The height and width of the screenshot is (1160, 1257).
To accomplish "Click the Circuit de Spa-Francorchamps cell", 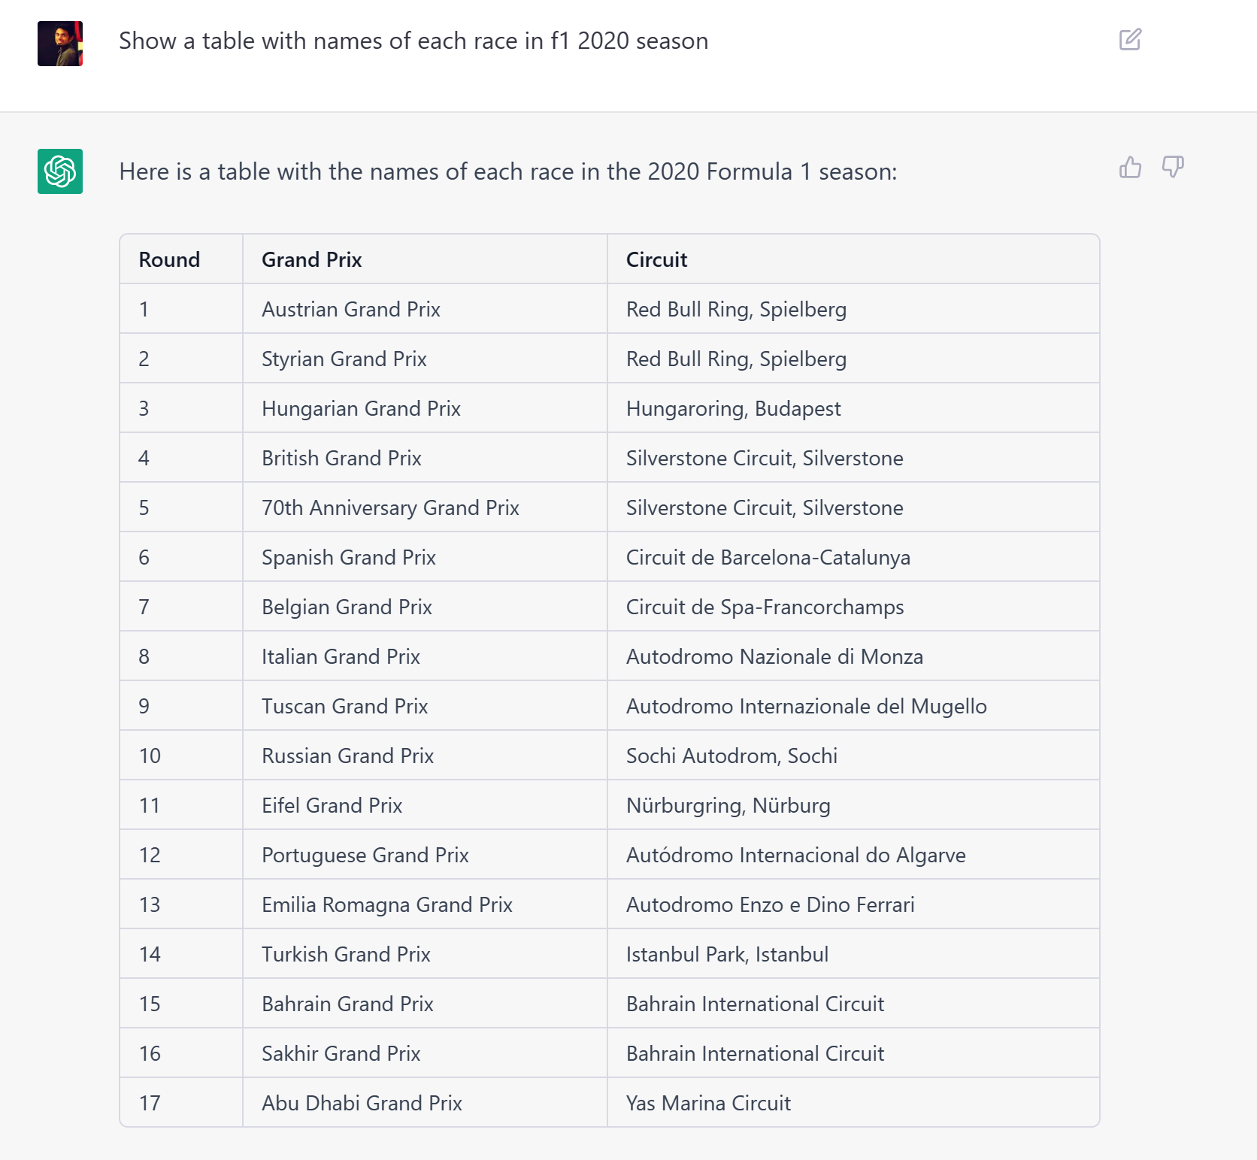I will [x=765, y=607].
